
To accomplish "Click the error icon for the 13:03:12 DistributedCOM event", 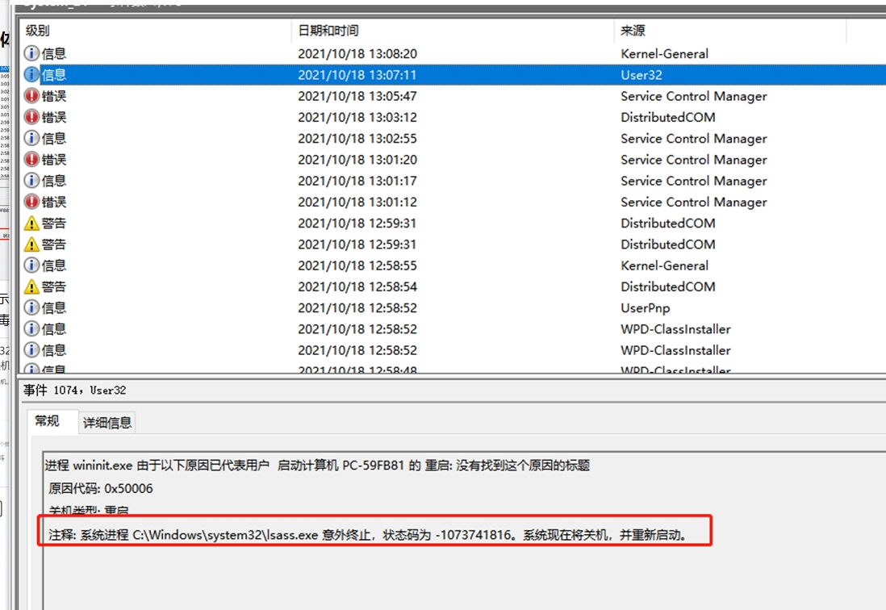I will tap(31, 117).
